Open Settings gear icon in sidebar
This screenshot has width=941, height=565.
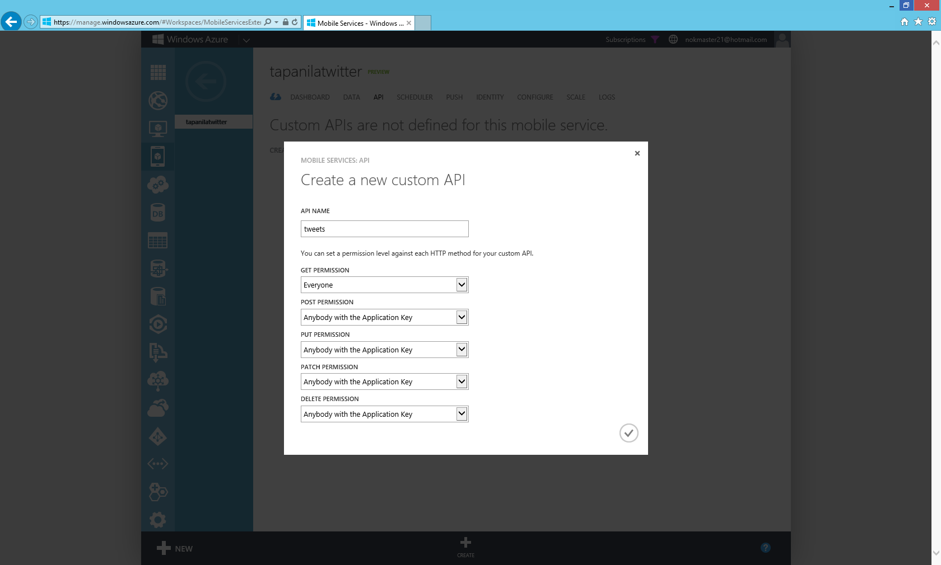(158, 520)
